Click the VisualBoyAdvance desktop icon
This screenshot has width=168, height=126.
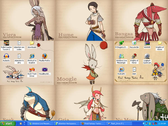pyautogui.click(x=44, y=69)
